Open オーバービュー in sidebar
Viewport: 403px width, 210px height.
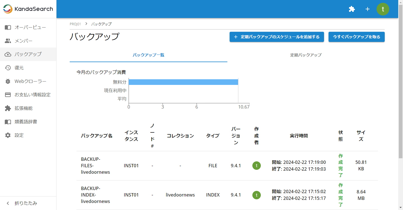point(28,27)
